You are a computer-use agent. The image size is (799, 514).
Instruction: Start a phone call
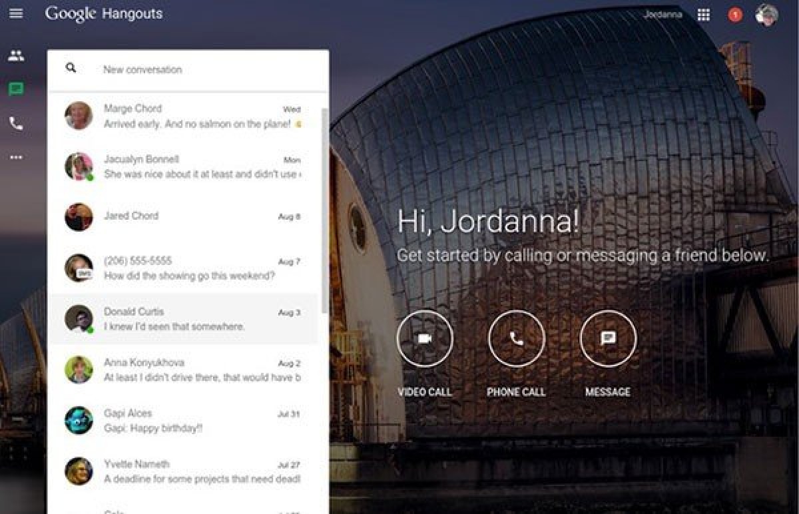516,338
